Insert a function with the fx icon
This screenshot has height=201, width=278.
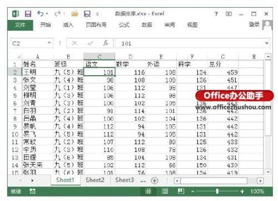click(x=106, y=43)
